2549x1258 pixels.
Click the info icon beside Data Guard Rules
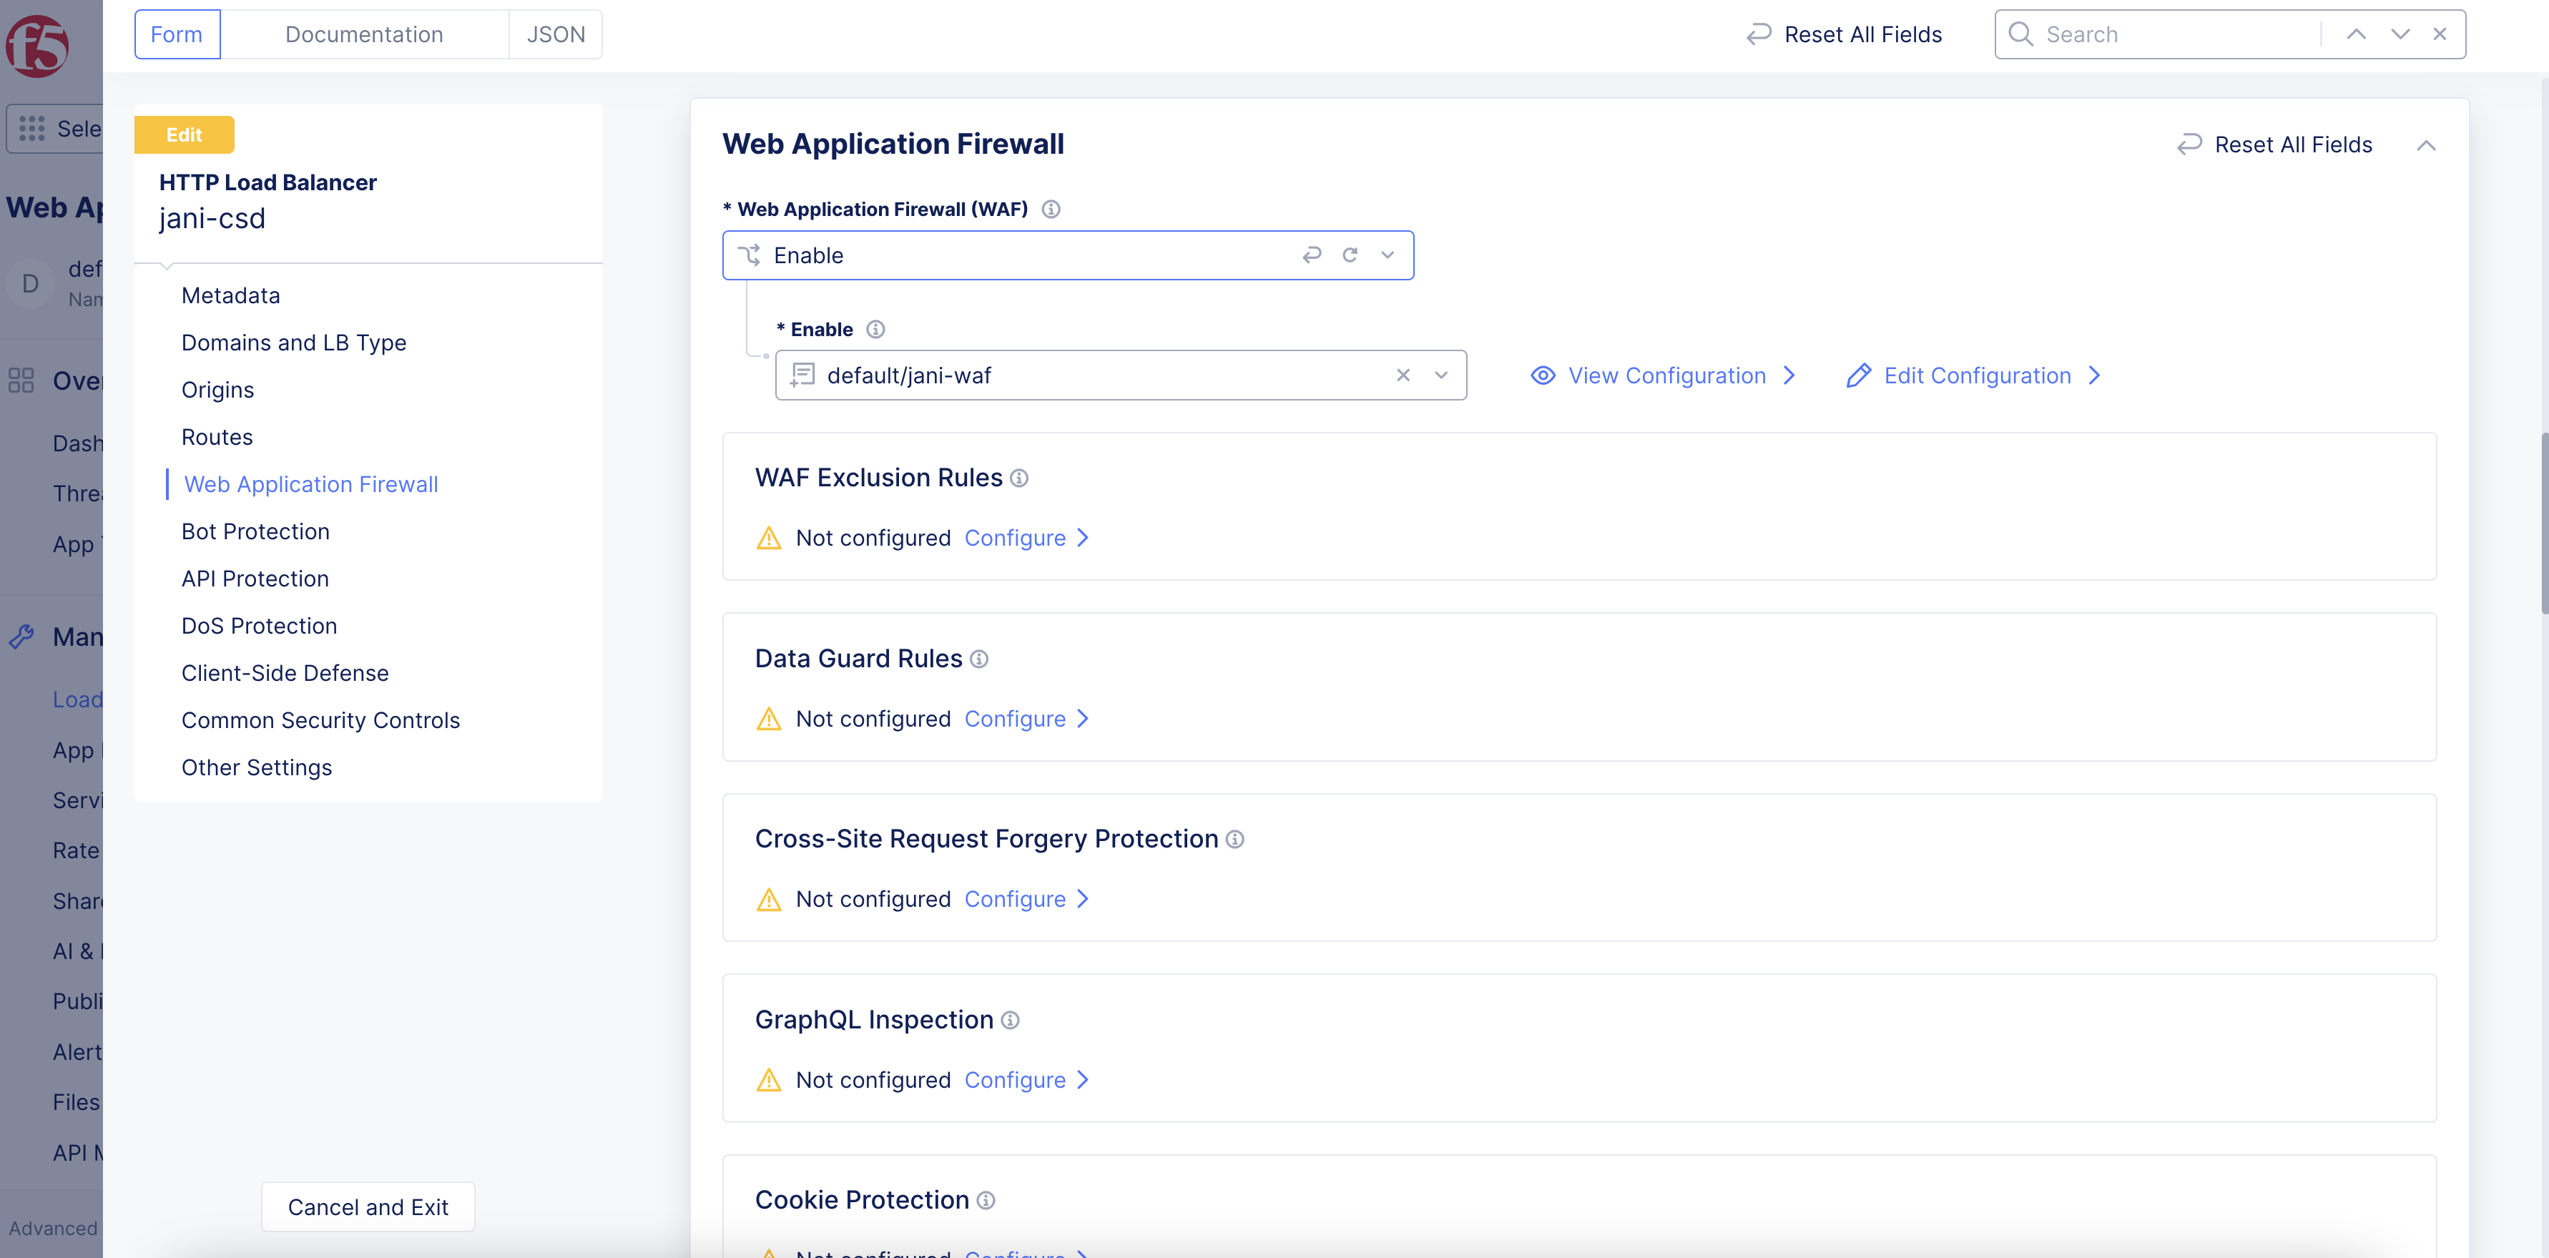click(978, 659)
